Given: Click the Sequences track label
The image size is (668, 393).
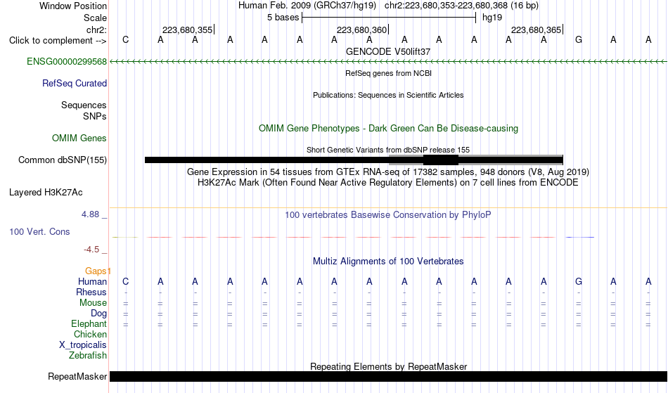Looking at the screenshot, I should (x=84, y=105).
